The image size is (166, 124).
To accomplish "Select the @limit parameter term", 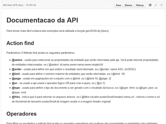I will (x=16, y=74).
